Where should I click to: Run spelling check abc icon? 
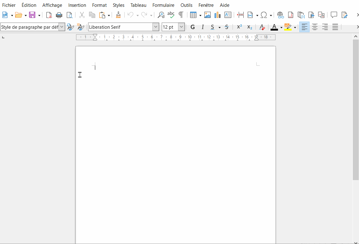pos(171,15)
